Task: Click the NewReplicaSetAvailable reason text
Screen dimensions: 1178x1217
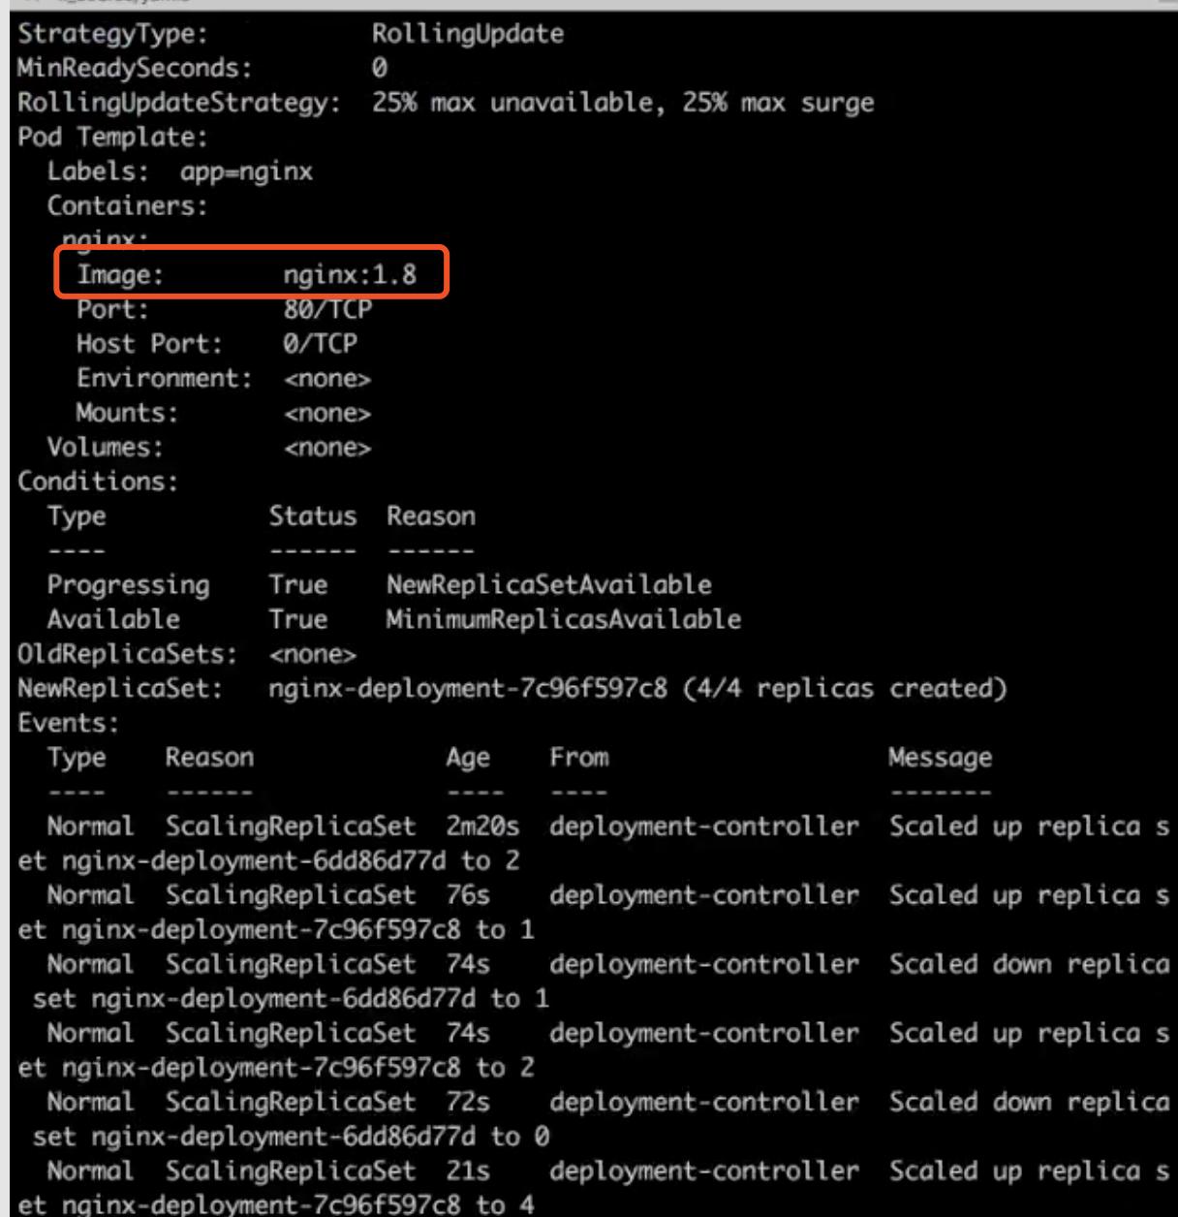Action: pyautogui.click(x=548, y=585)
